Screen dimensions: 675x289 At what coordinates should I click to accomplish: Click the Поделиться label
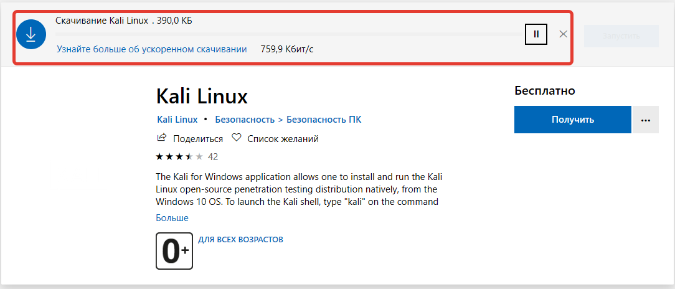tap(198, 139)
